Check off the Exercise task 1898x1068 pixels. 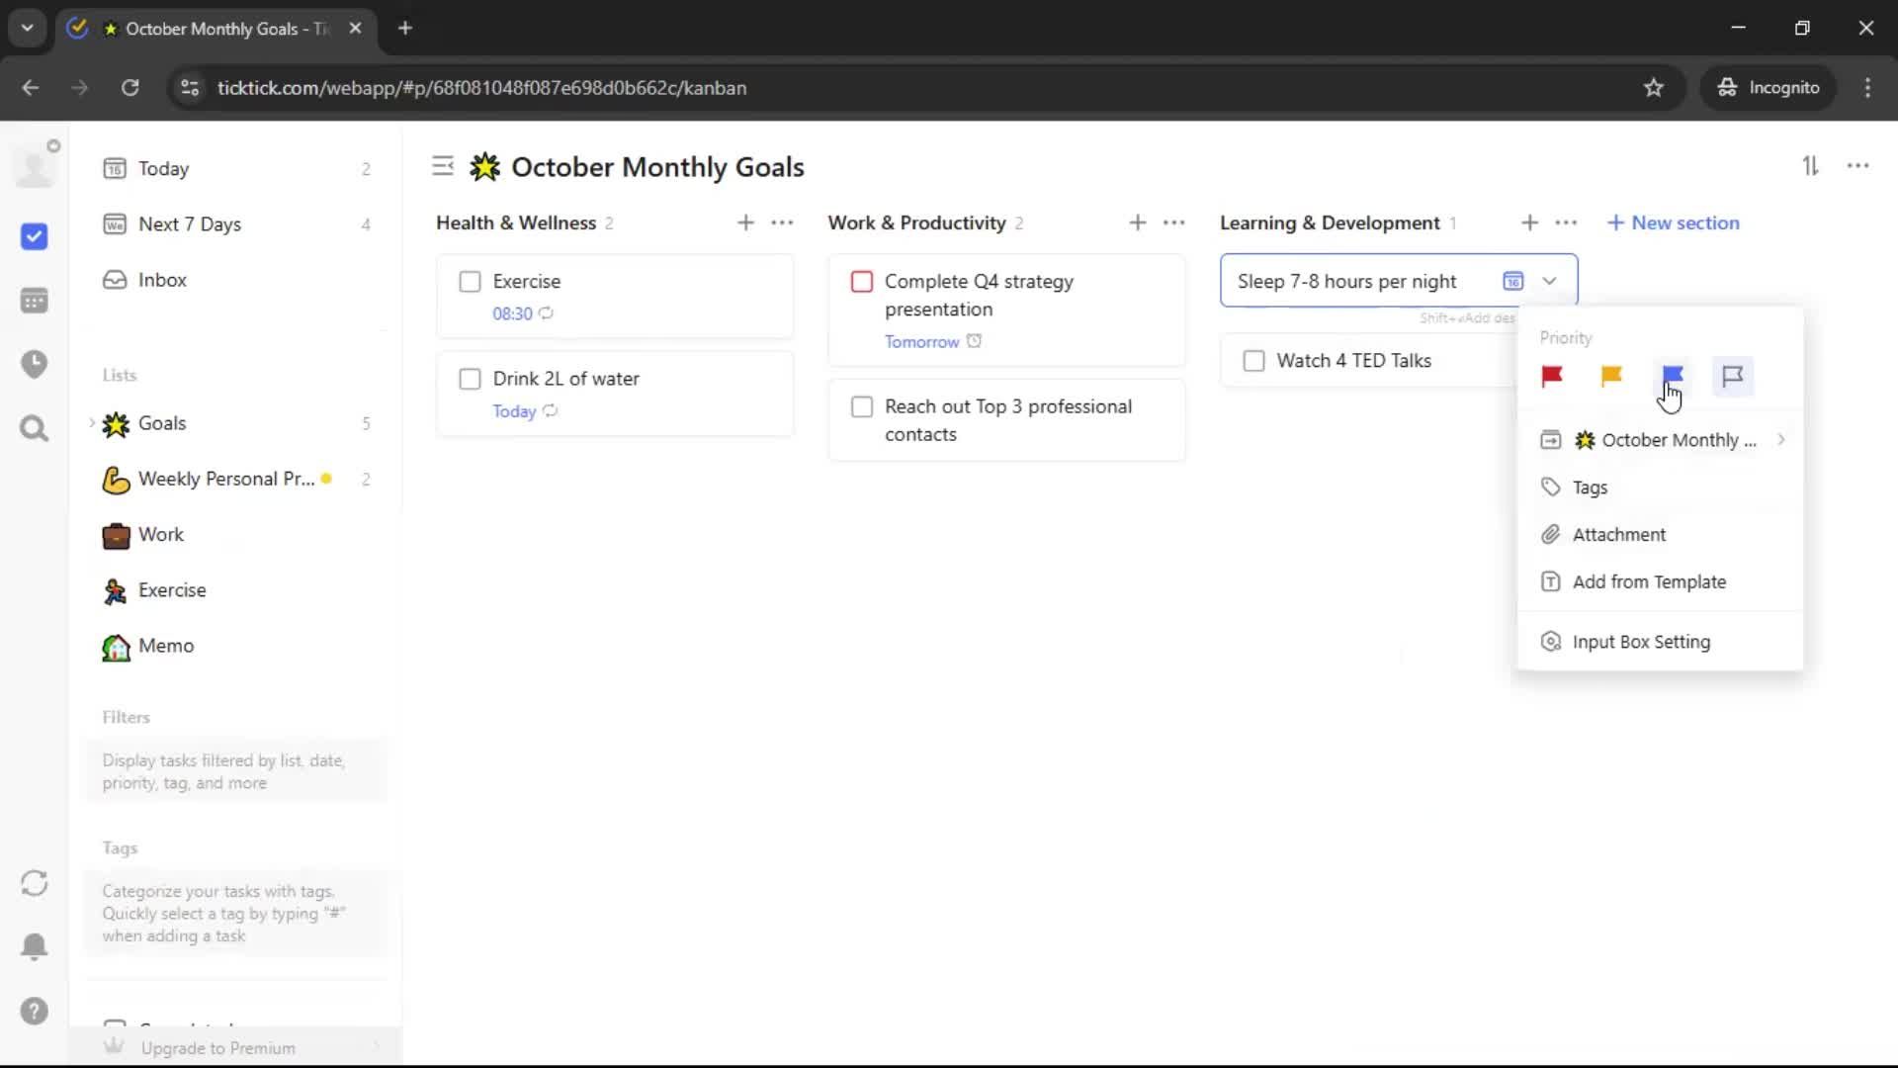[471, 282]
